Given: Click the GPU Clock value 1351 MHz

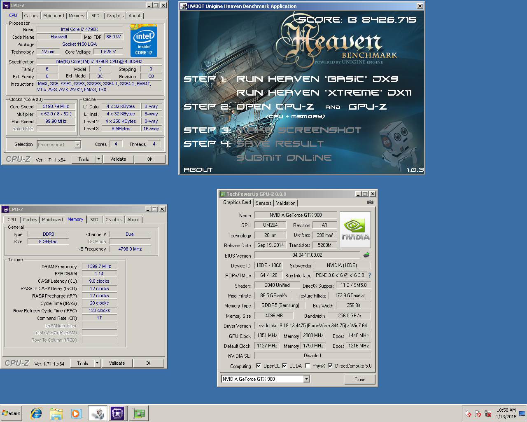Looking at the screenshot, I should point(267,335).
